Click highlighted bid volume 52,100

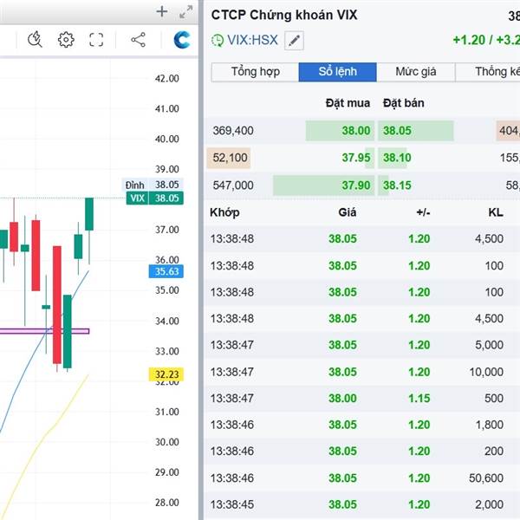pos(229,158)
